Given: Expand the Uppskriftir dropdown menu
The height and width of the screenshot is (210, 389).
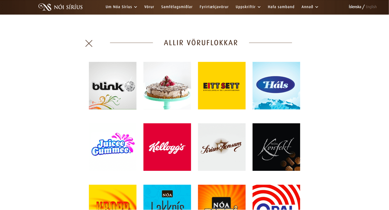Looking at the screenshot, I should coord(248,7).
